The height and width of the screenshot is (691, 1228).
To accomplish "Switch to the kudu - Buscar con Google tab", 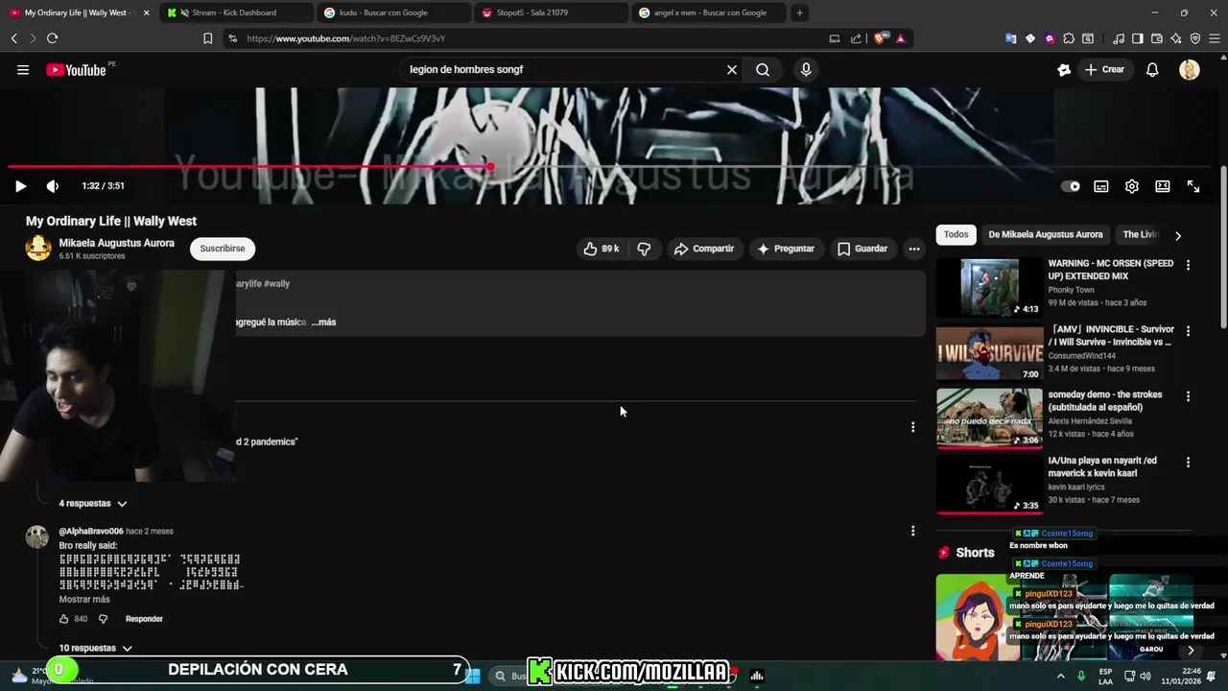I will click(x=393, y=12).
